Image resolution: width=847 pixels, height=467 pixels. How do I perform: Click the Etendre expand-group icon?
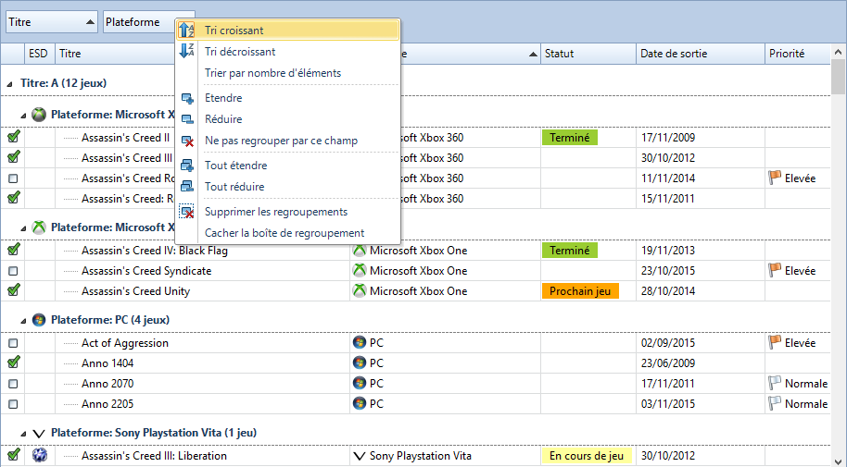tap(187, 99)
